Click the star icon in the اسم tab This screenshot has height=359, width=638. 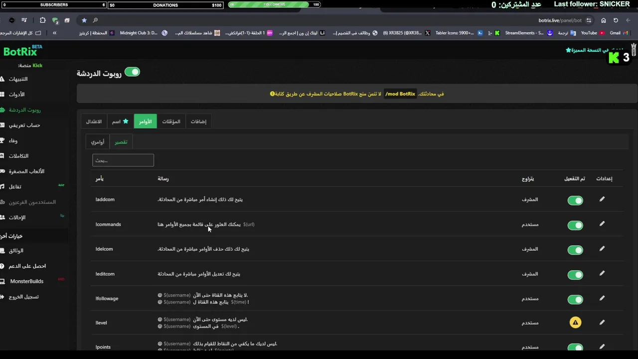[126, 121]
